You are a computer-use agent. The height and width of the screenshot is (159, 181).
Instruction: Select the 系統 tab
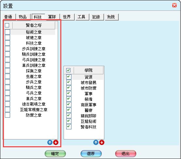111,17
